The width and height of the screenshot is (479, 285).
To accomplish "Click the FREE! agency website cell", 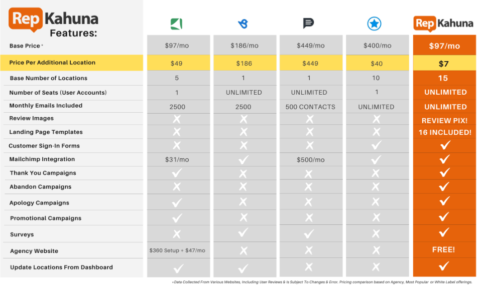I will coord(443,249).
